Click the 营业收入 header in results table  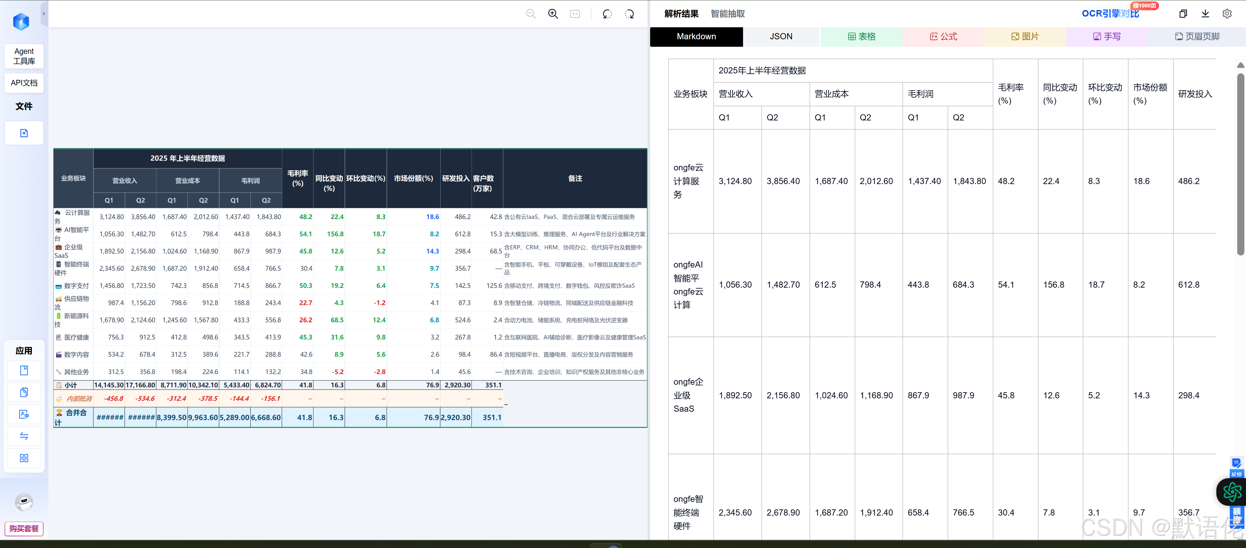point(761,94)
